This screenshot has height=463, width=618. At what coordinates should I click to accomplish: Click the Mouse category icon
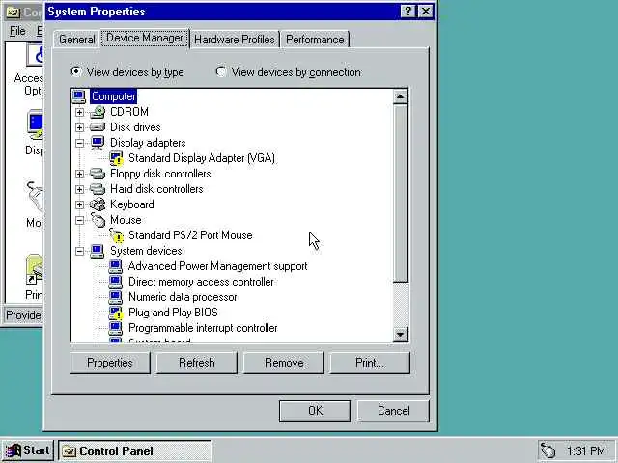(x=98, y=220)
